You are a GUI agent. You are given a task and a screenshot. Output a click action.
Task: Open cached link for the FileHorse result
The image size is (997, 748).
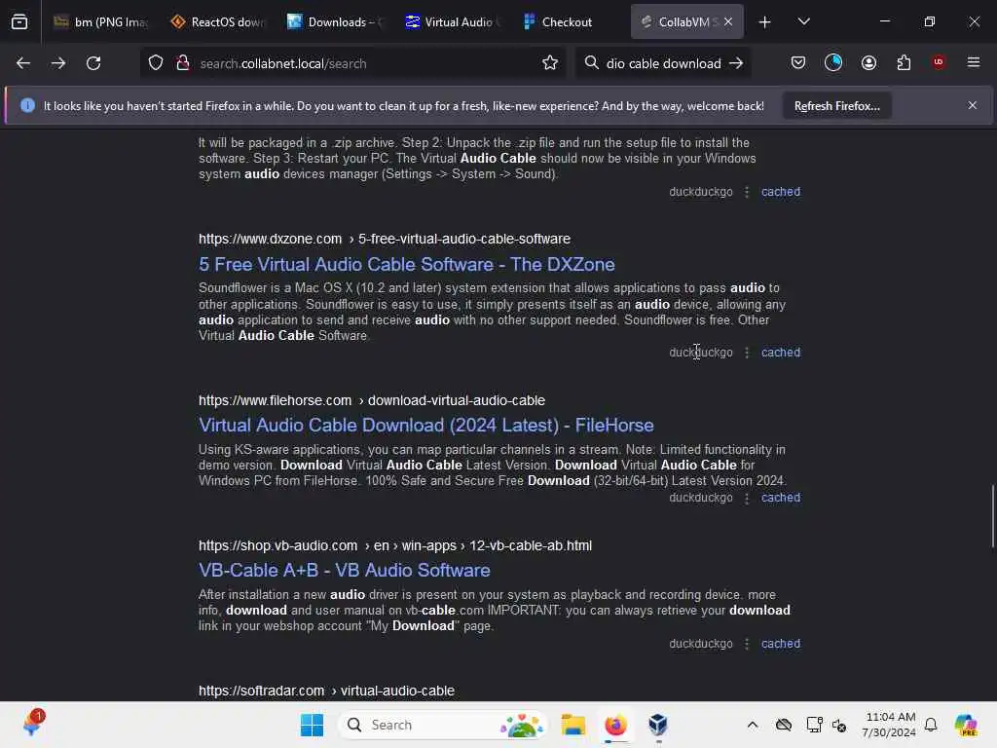click(781, 498)
